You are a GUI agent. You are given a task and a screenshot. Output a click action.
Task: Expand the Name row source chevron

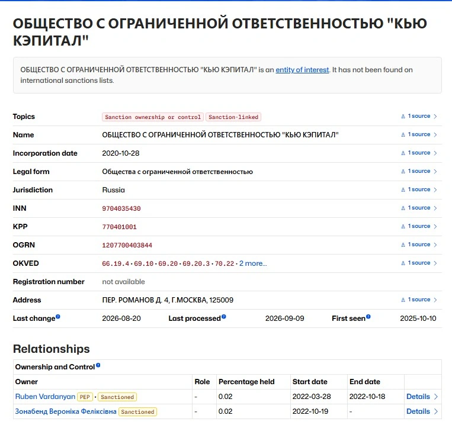435,134
